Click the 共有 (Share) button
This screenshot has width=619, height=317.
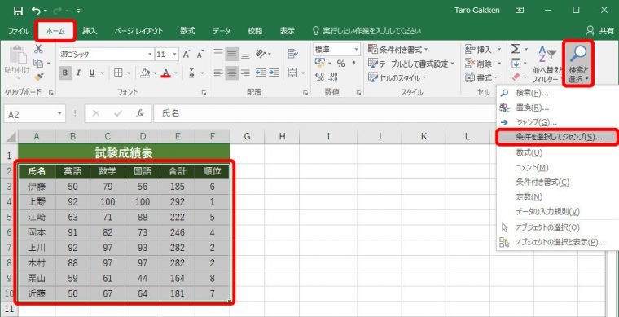tap(600, 31)
